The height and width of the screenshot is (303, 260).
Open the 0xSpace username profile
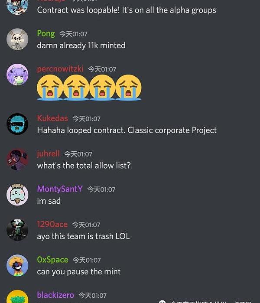pos(52,260)
